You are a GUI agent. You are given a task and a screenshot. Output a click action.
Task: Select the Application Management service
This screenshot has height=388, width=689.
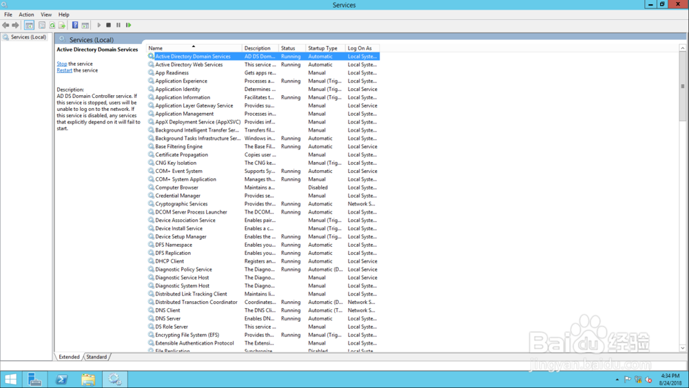(x=263, y=114)
